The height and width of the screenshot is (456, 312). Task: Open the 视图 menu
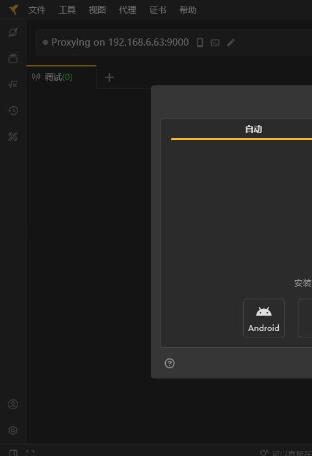(x=97, y=10)
